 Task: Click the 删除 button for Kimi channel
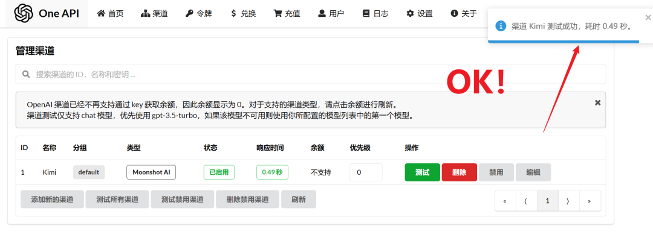459,172
